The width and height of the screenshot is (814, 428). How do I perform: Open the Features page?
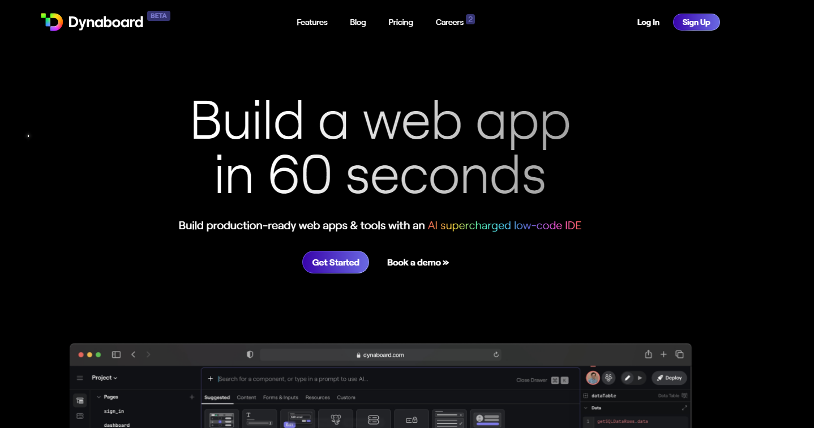(312, 22)
